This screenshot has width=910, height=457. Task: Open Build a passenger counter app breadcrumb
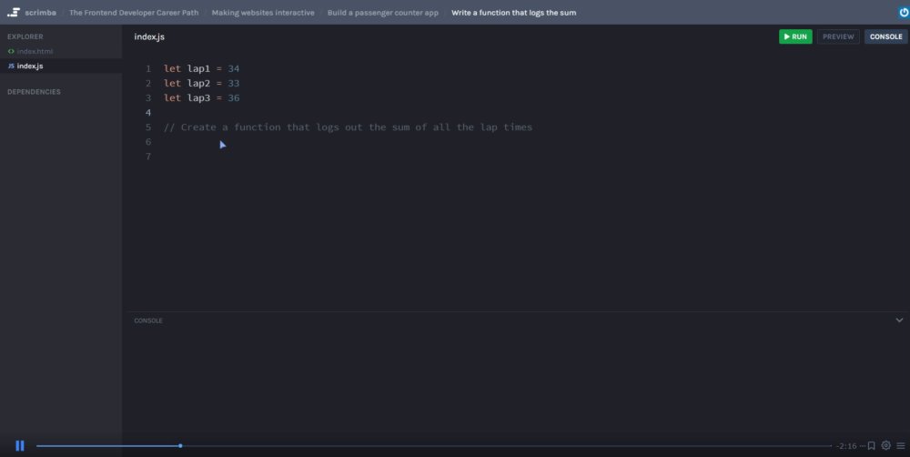click(382, 12)
